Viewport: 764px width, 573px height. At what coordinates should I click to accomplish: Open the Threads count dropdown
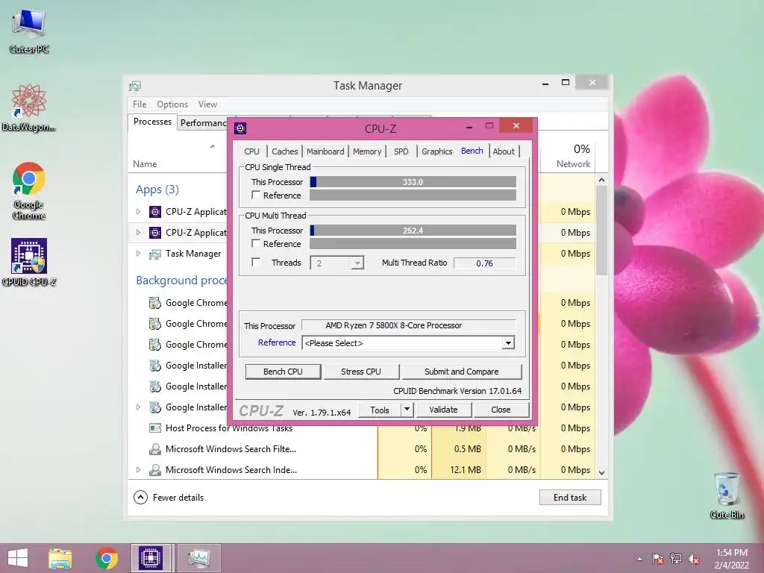pyautogui.click(x=357, y=263)
